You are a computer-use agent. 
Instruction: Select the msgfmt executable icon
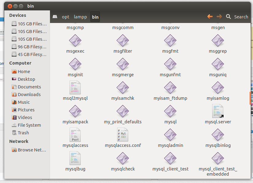pos(170,40)
